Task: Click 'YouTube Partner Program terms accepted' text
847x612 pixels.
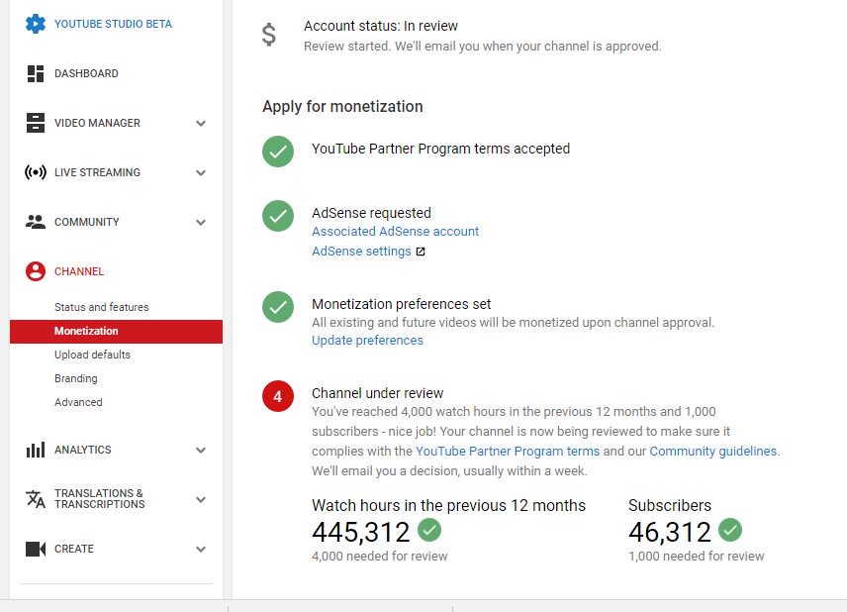Action: coord(440,149)
